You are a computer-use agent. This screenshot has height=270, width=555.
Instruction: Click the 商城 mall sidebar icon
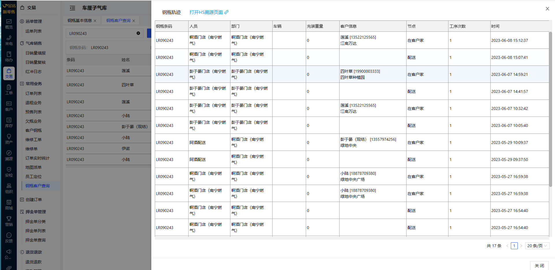(9, 205)
